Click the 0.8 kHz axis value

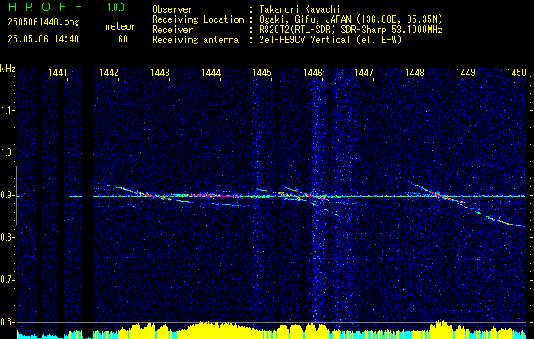pyautogui.click(x=6, y=237)
